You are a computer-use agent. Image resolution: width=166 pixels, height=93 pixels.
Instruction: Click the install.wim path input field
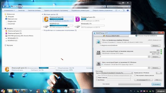125,45
